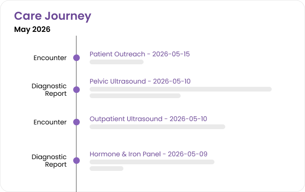Viewport: 305px width, 192px height.
Task: Open the Hormone & Iron Panel report
Action: pyautogui.click(x=148, y=154)
